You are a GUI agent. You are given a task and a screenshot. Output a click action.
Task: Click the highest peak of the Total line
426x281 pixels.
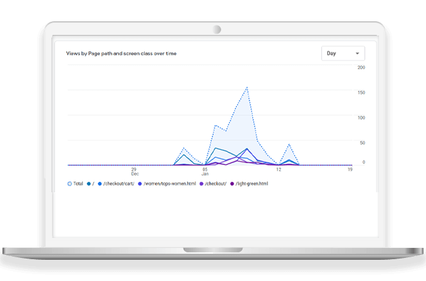[x=247, y=87]
